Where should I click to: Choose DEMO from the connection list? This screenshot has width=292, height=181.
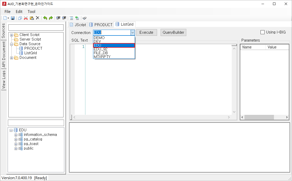[x=114, y=38]
